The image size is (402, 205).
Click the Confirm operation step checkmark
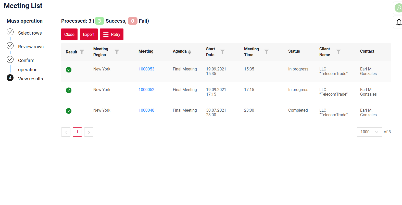(10, 60)
